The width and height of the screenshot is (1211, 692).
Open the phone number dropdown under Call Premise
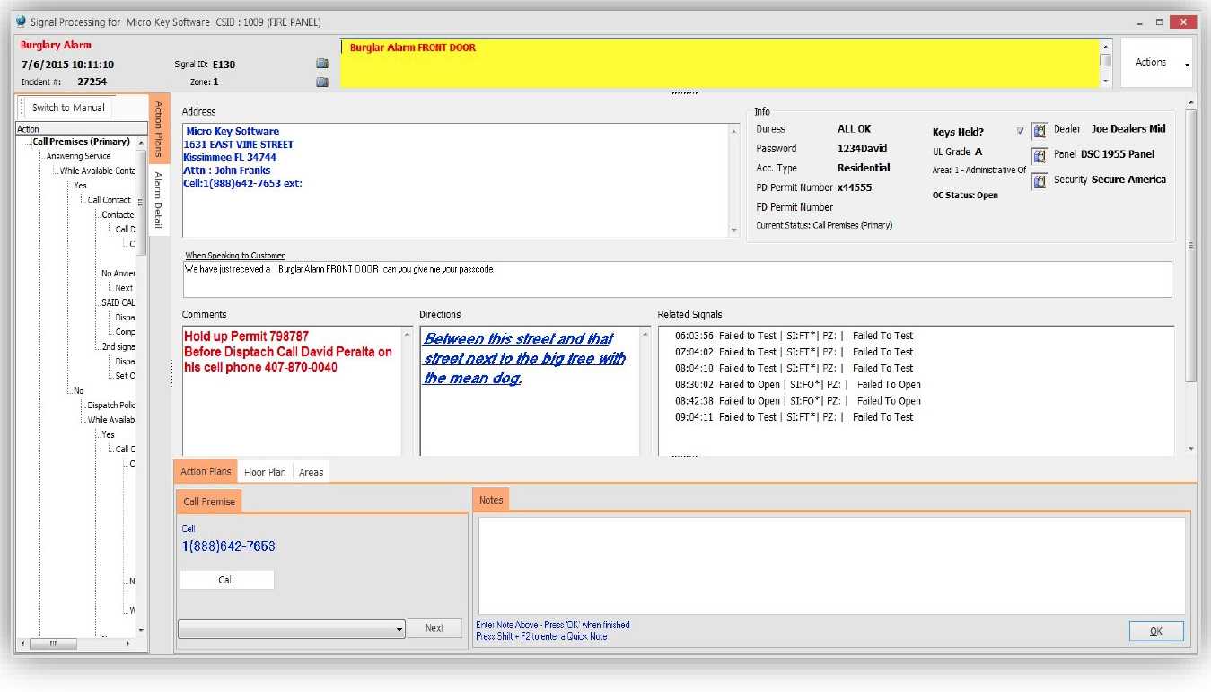click(399, 628)
